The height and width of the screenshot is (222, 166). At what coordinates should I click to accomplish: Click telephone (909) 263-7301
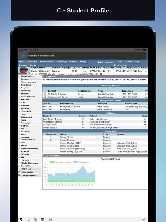click(x=129, y=94)
